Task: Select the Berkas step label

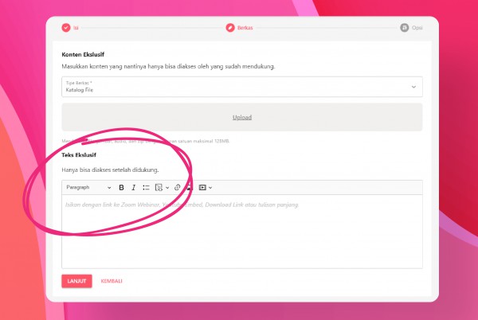Action: (x=245, y=28)
